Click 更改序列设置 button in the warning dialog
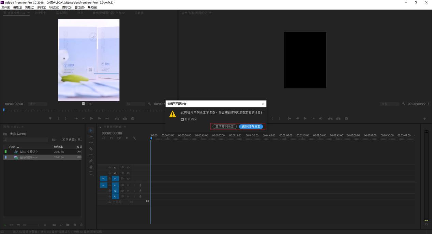This screenshot has width=432, height=234. [x=224, y=126]
